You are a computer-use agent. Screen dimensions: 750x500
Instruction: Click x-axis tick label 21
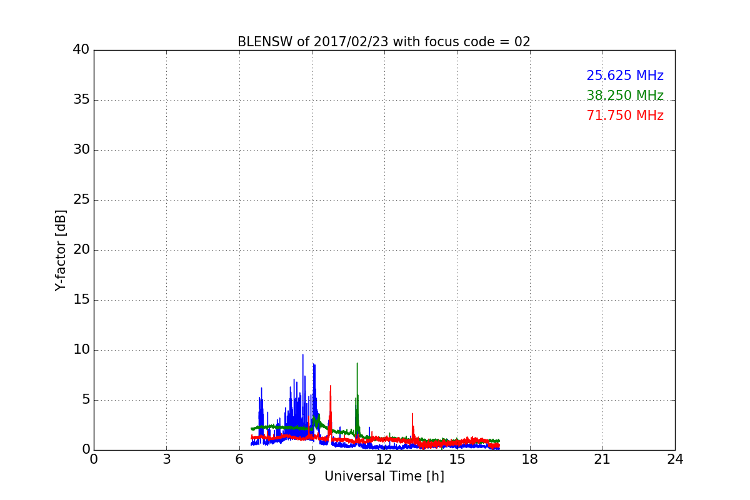[x=602, y=459]
